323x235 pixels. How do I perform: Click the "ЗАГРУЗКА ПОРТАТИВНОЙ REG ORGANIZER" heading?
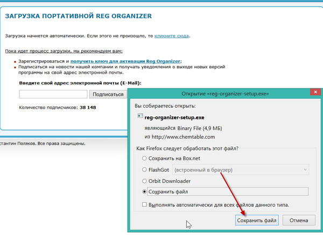[x=78, y=16]
